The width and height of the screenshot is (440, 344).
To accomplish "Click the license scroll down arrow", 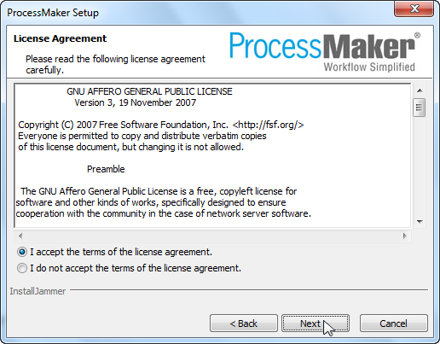I will click(x=420, y=221).
